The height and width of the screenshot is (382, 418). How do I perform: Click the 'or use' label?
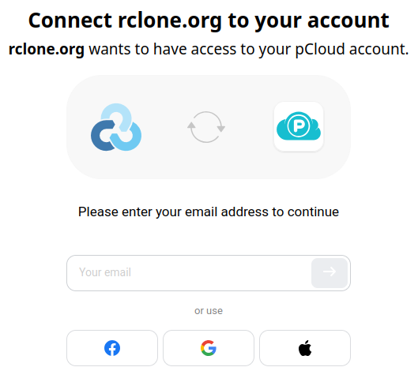click(x=209, y=311)
